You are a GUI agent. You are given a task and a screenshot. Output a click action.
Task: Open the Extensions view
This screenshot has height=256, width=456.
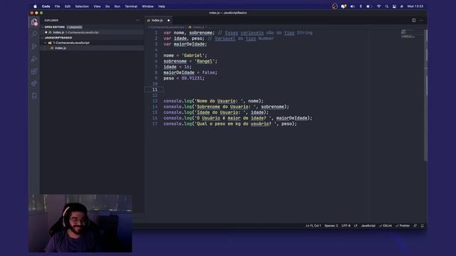click(x=34, y=71)
